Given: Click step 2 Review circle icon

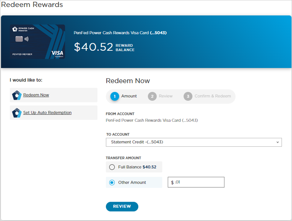Looking at the screenshot, I should coord(152,96).
